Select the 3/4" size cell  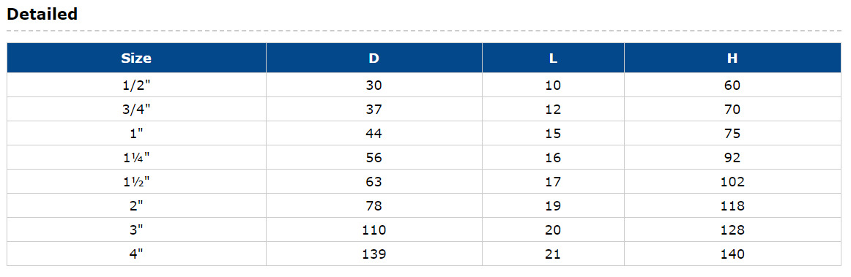(136, 109)
